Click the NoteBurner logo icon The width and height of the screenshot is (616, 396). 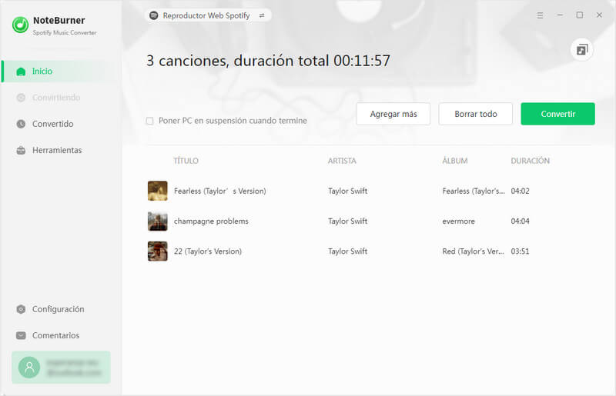tap(20, 25)
